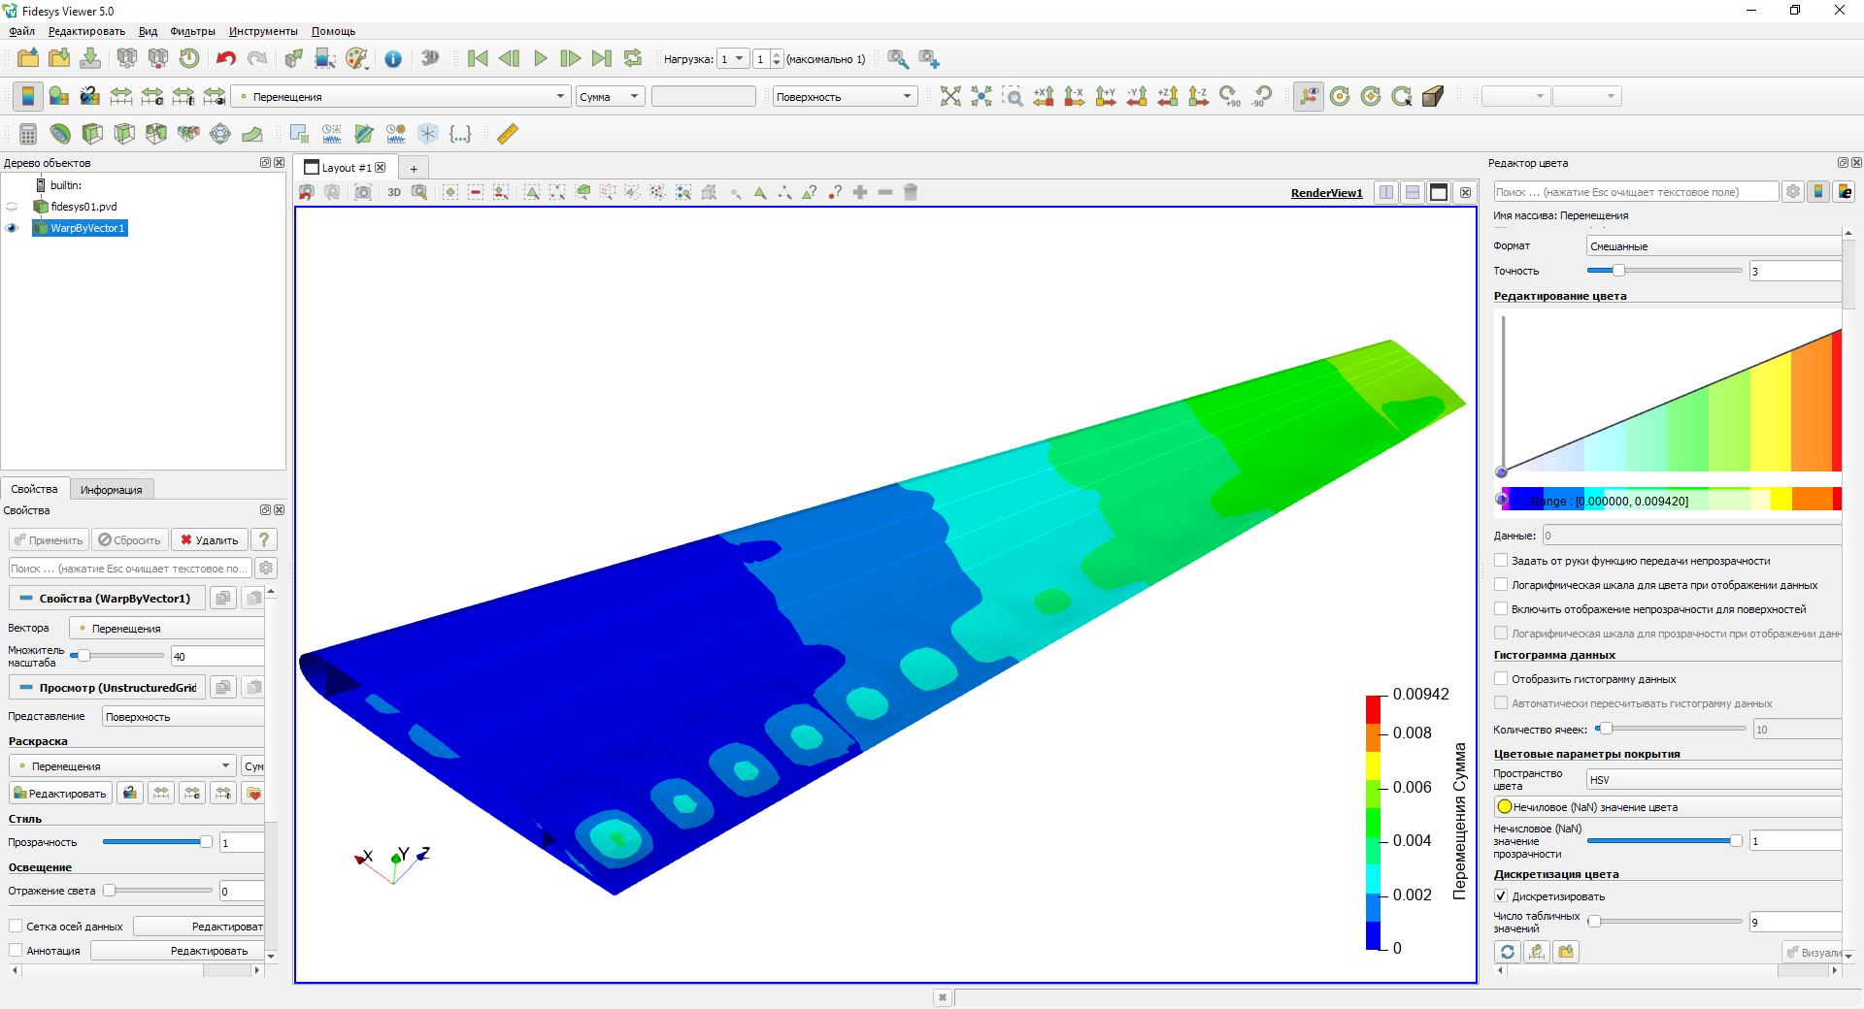1864x1009 pixels.
Task: Click the gear icon beside properties search
Action: coord(266,569)
